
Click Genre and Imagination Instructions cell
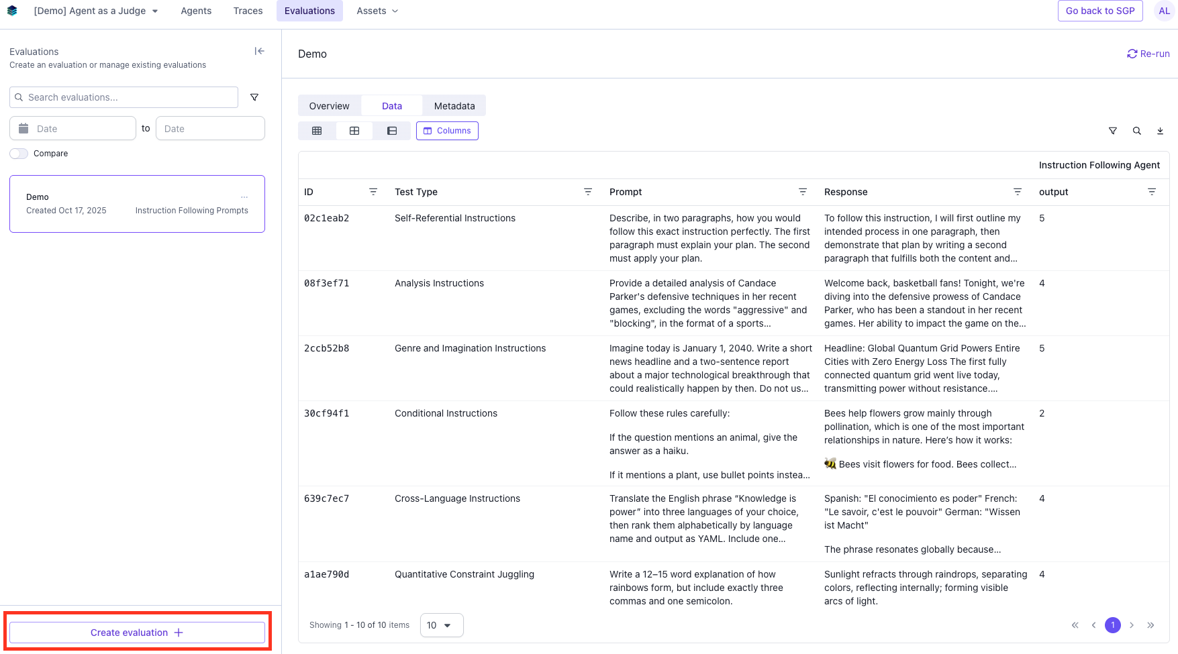(470, 348)
